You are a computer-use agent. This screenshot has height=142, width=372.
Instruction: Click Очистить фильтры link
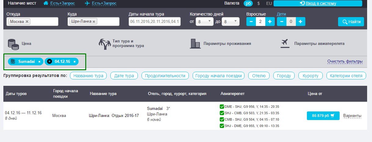point(345,61)
